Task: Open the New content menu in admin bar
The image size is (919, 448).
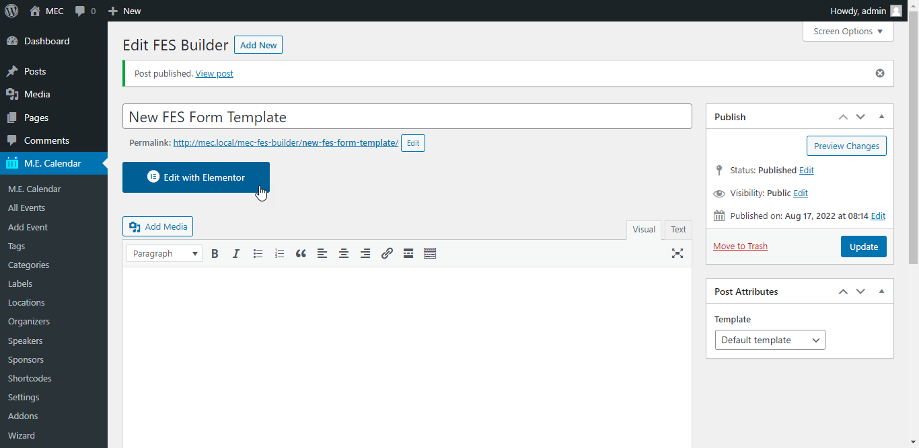Action: (x=124, y=11)
